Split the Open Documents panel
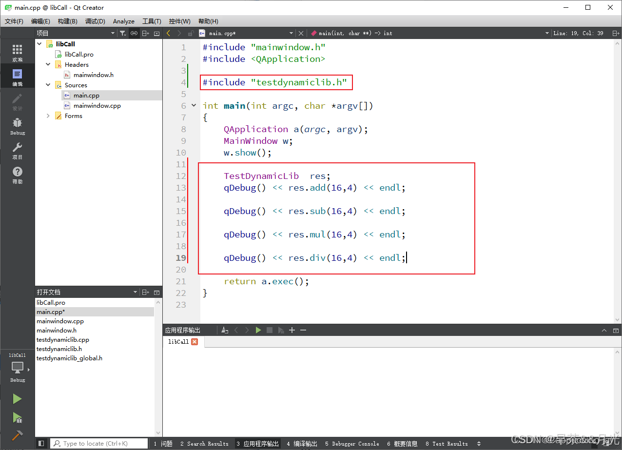622x450 pixels. [x=146, y=292]
